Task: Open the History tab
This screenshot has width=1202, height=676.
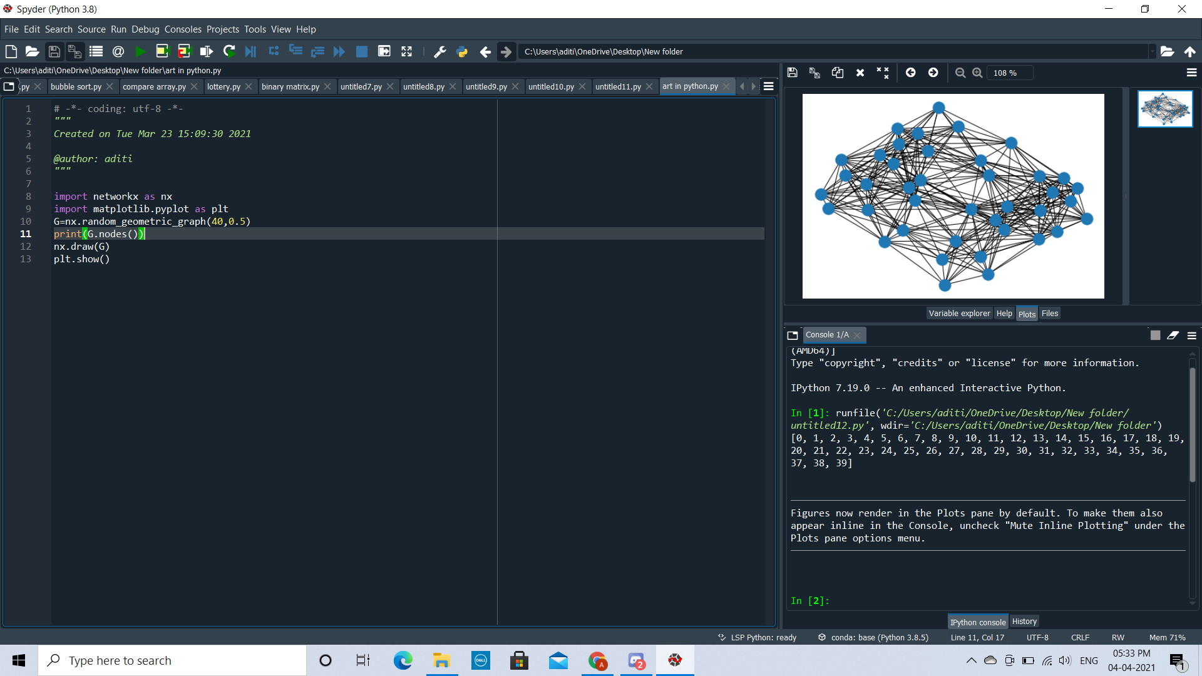Action: point(1024,622)
